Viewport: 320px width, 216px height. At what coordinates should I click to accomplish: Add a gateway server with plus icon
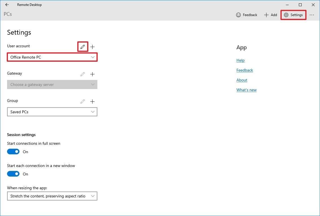coord(92,74)
